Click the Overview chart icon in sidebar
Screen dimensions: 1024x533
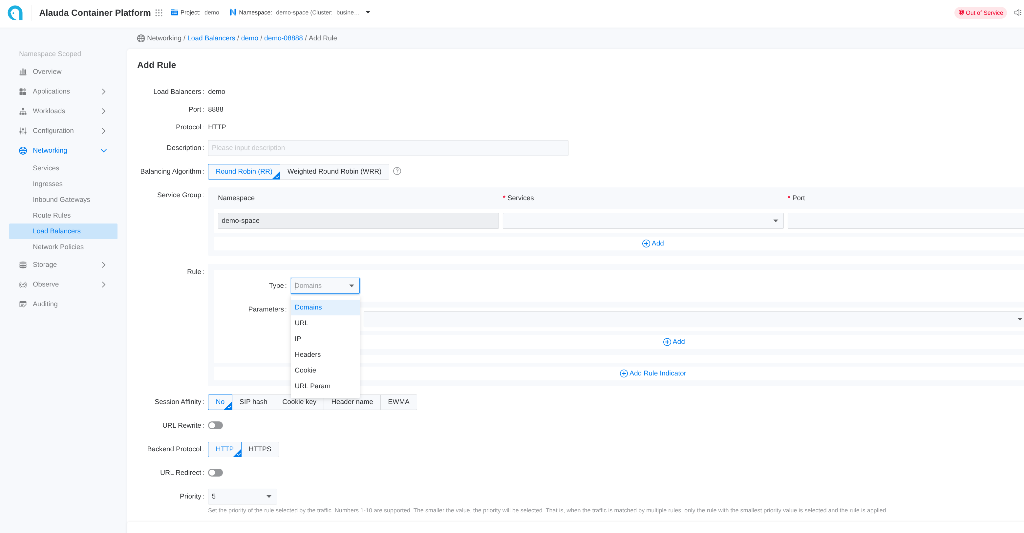[x=23, y=72]
